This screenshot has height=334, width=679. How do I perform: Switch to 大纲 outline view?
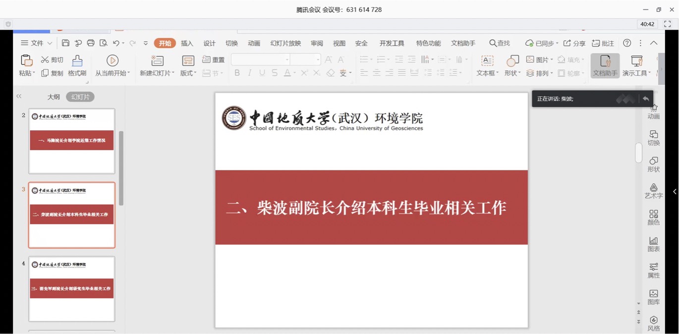54,97
